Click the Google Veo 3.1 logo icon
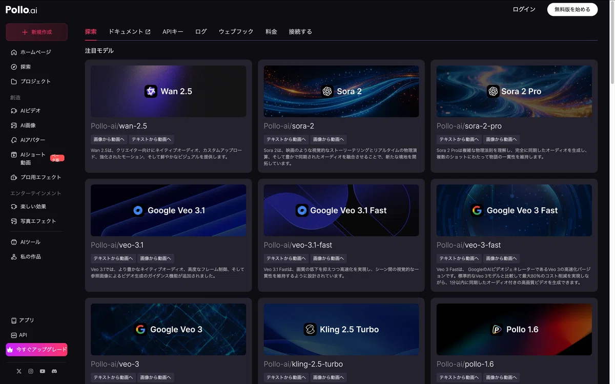 [138, 210]
